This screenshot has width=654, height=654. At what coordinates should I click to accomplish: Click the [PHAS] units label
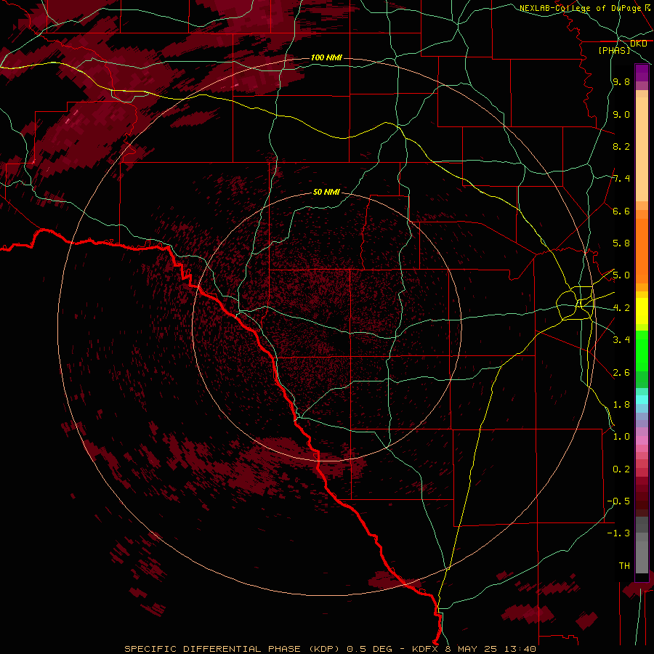[614, 51]
